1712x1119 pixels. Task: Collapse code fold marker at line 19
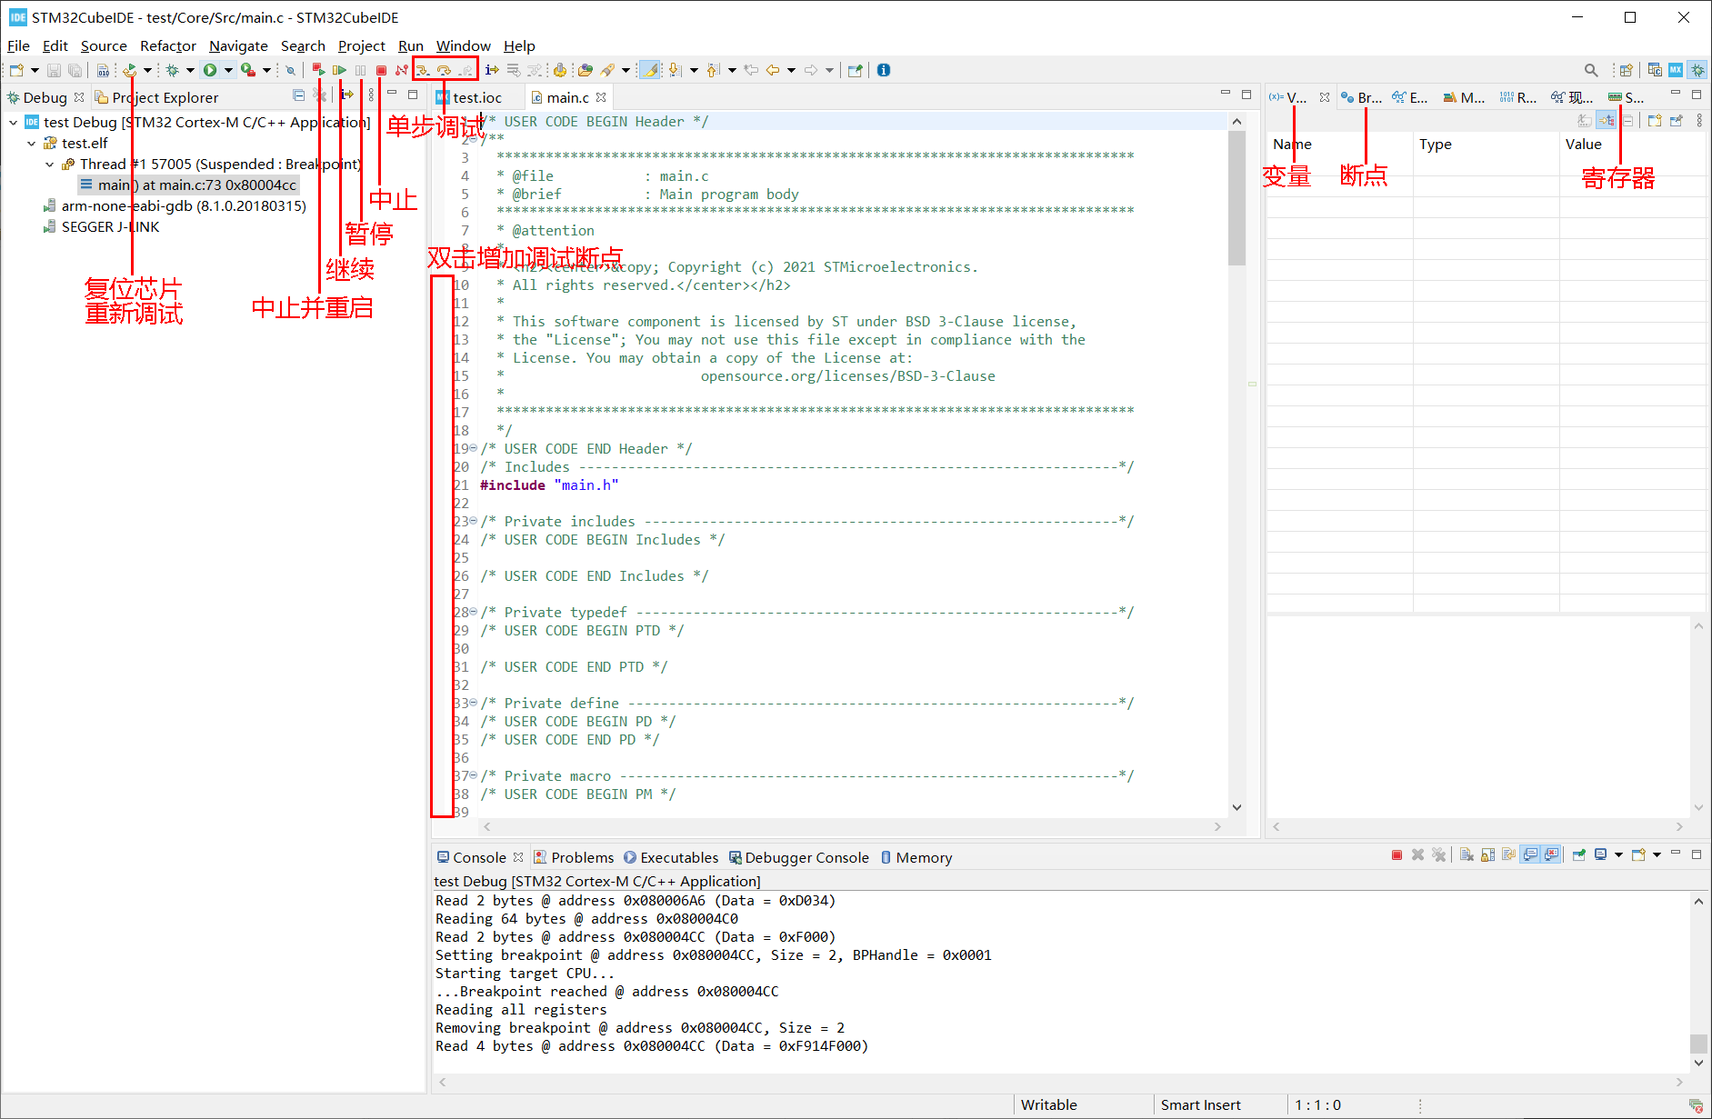(473, 448)
